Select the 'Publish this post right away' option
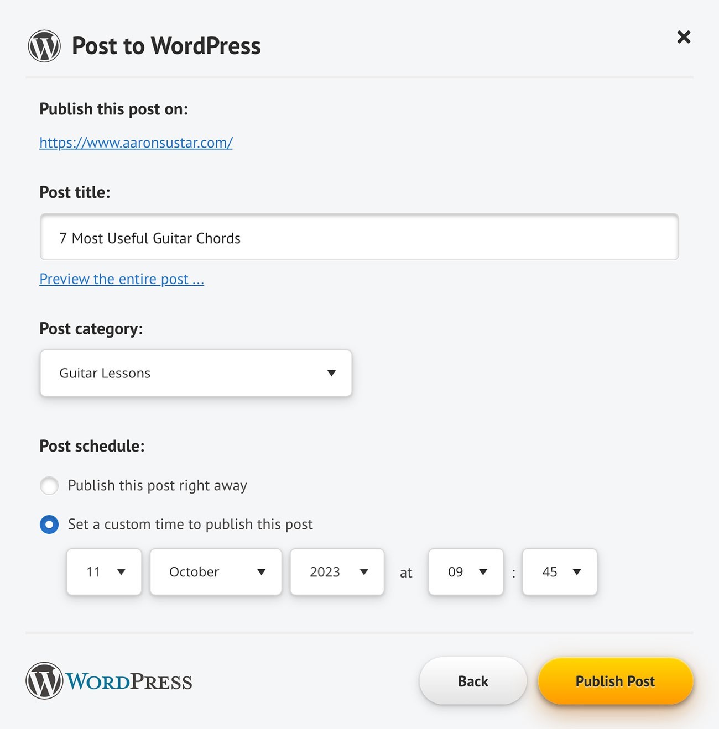The image size is (719, 729). (49, 486)
